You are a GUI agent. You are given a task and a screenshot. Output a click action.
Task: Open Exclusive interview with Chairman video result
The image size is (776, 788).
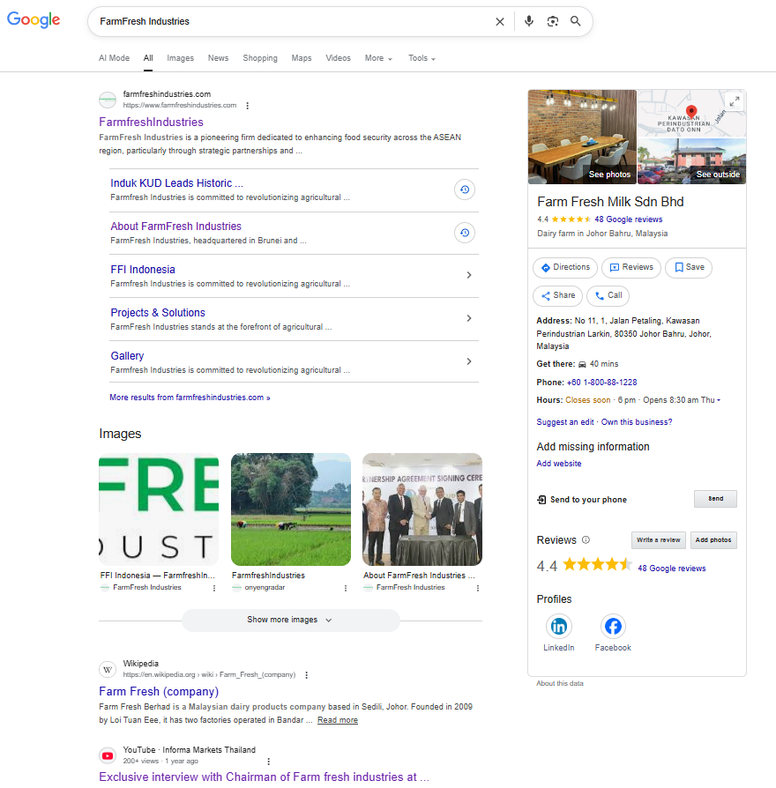pos(264,777)
